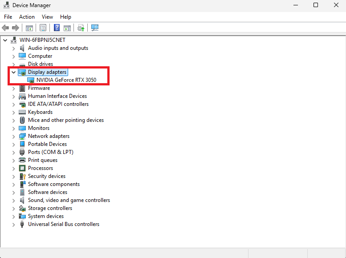Screen dimensions: 346x258
Task: Click the Display adapters icon
Action: (x=22, y=72)
